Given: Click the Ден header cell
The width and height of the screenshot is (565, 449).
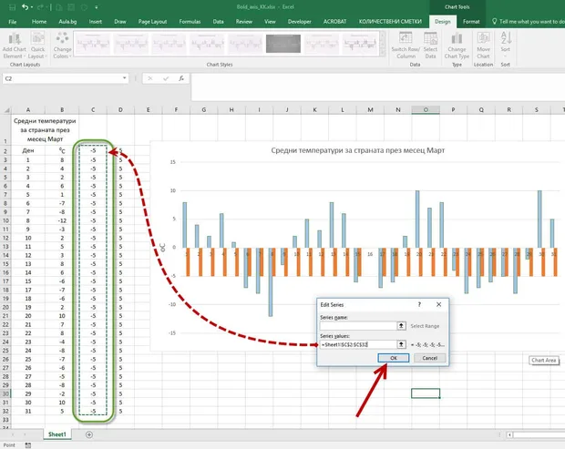Looking at the screenshot, I should tap(28, 150).
